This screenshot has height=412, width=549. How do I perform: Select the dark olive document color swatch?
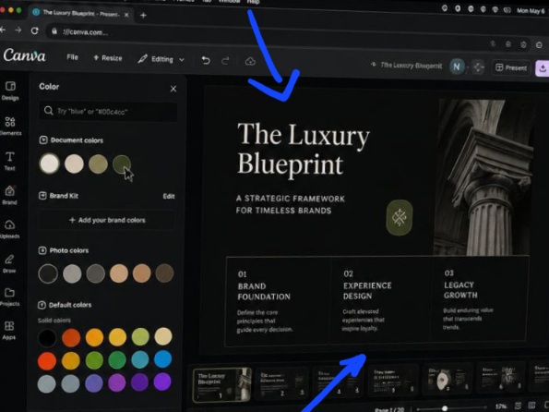pyautogui.click(x=122, y=164)
